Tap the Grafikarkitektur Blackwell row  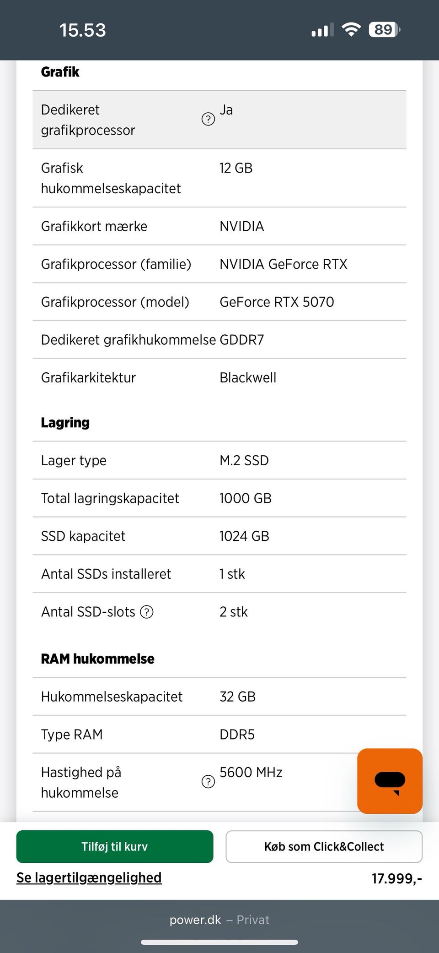coord(219,378)
